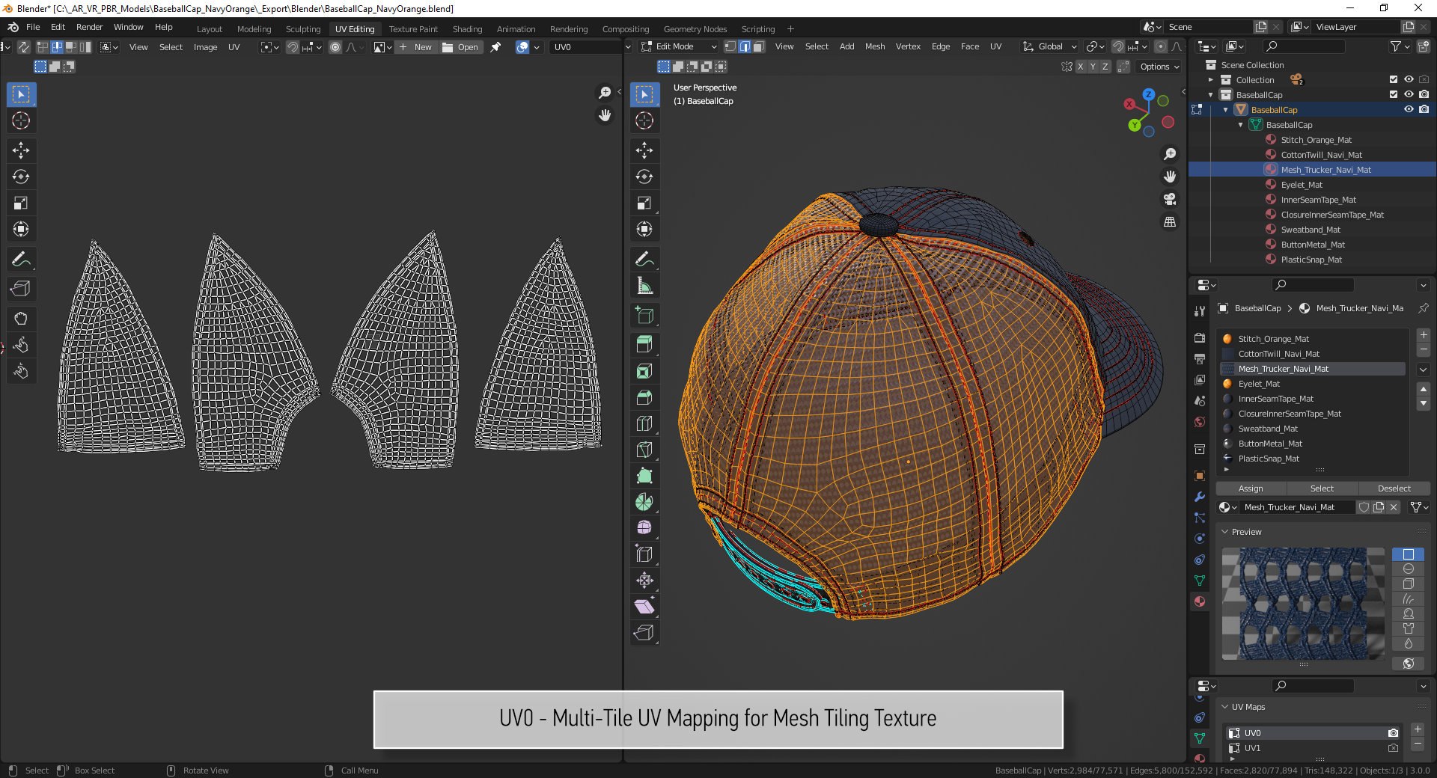Uncheck the Collection exclude checkbox
Image resolution: width=1437 pixels, height=778 pixels.
click(x=1394, y=79)
